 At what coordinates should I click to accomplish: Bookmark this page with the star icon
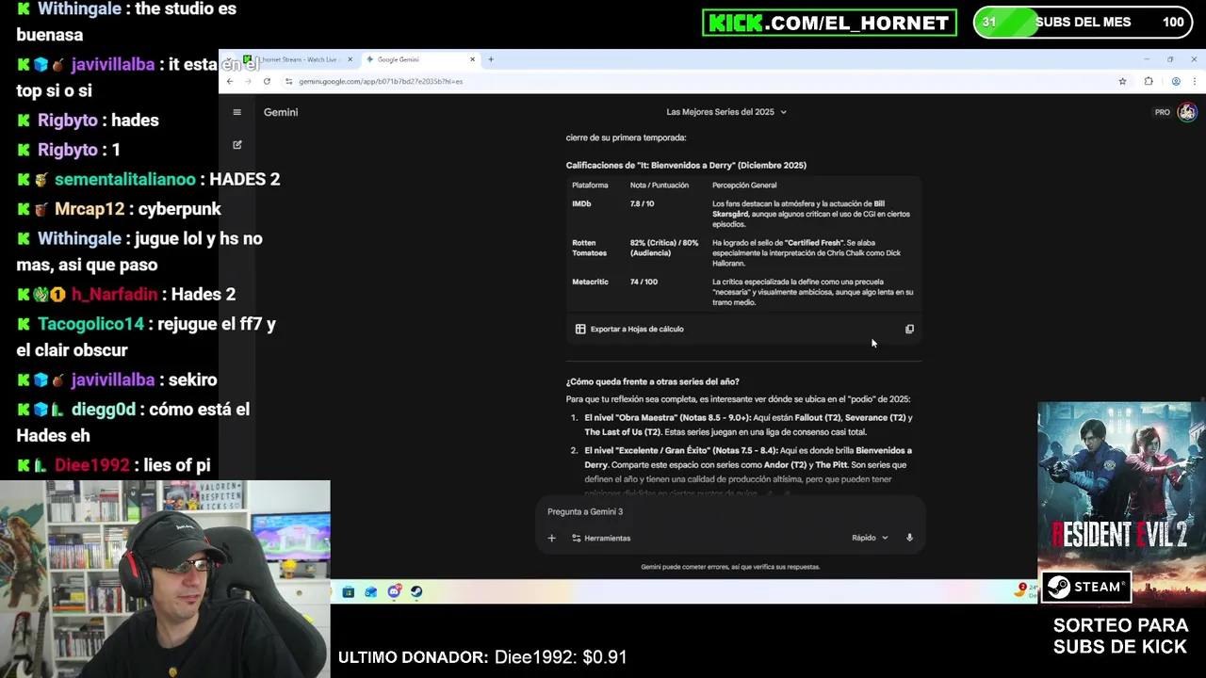click(1122, 81)
